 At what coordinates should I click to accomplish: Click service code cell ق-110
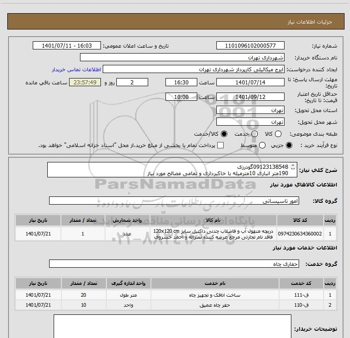301,305
